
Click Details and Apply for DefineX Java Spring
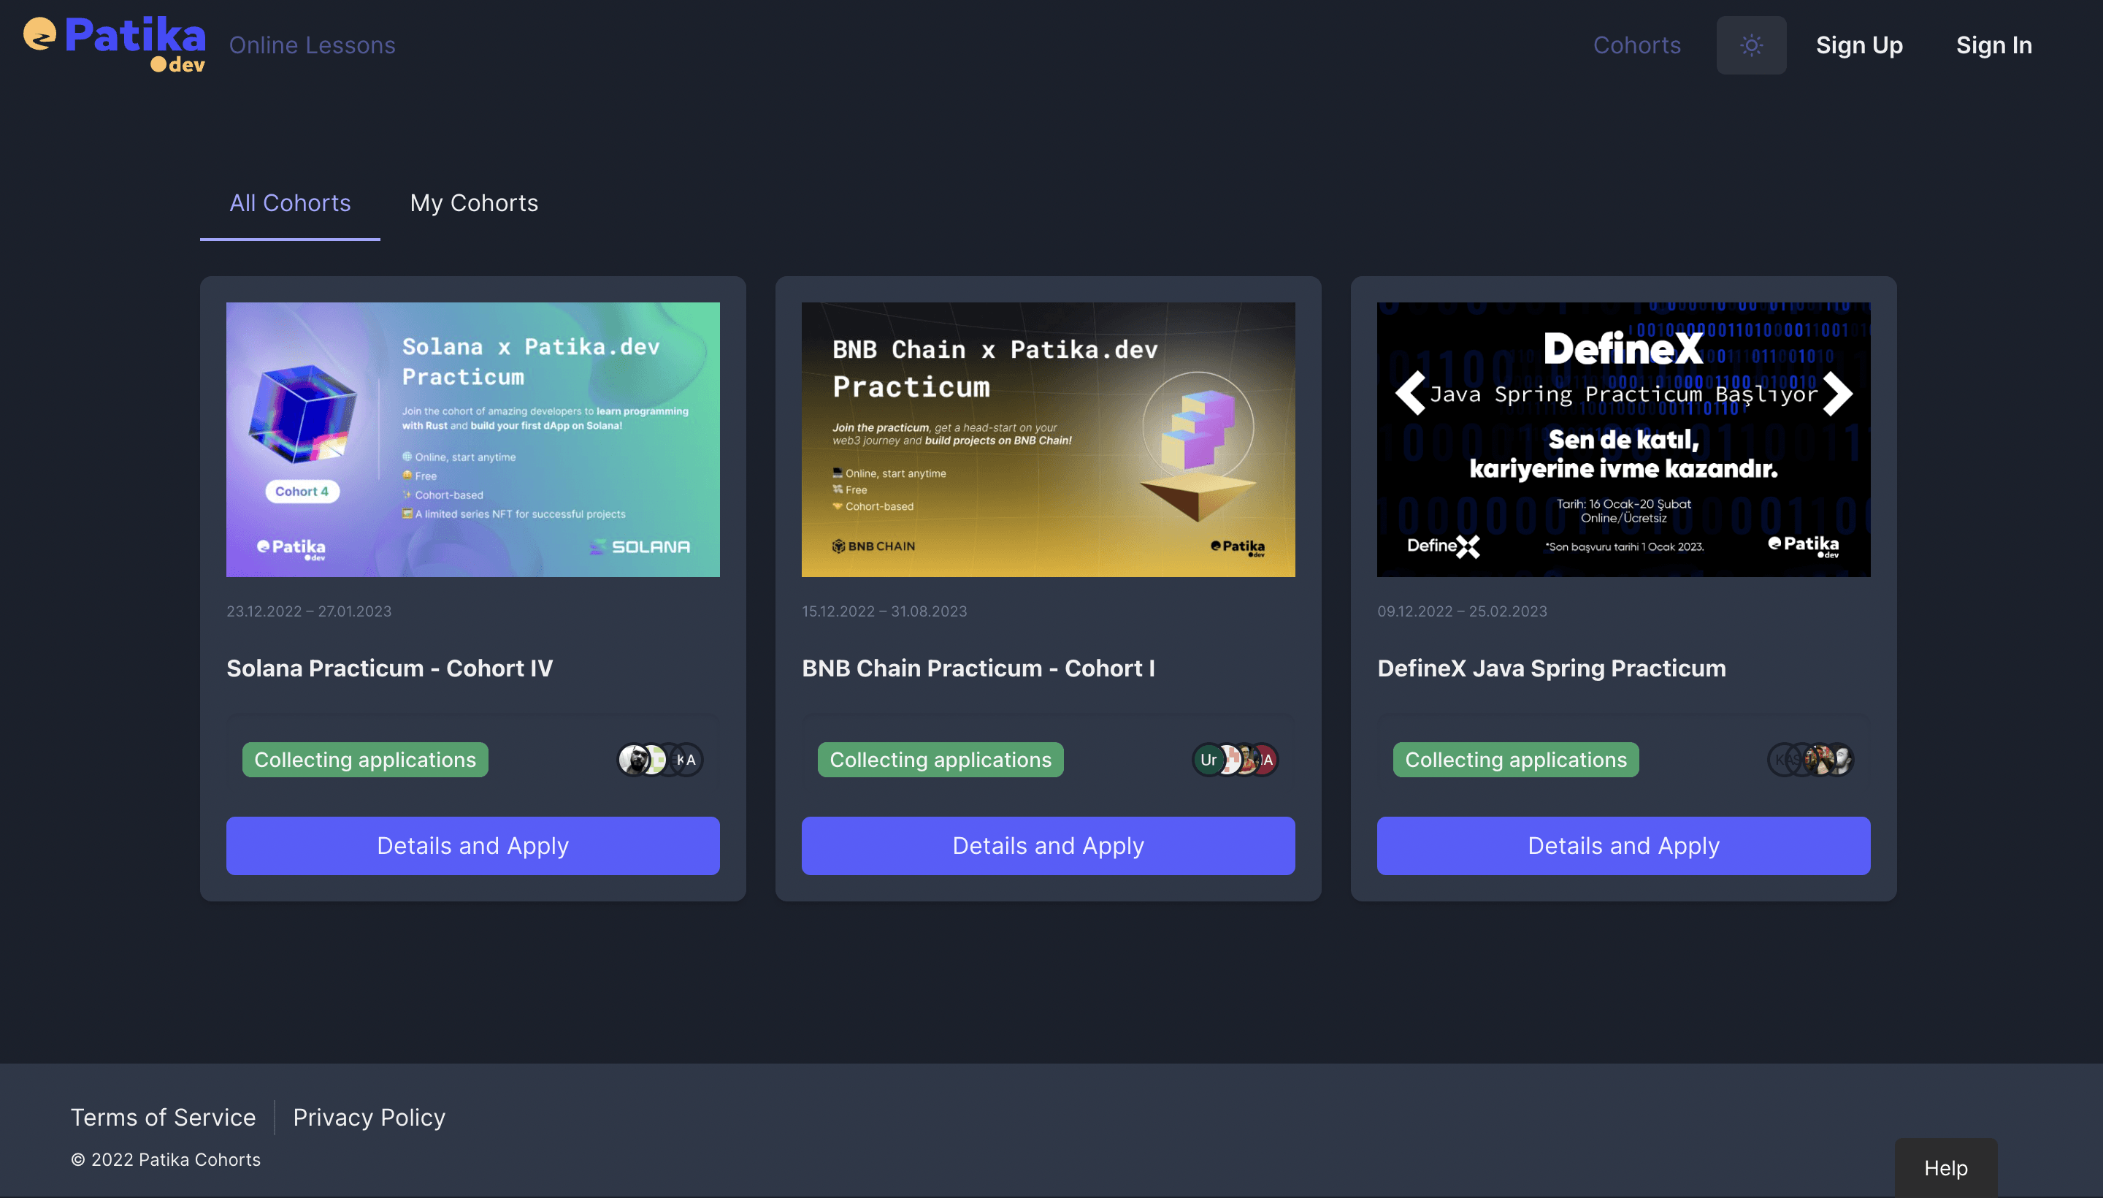(1623, 845)
